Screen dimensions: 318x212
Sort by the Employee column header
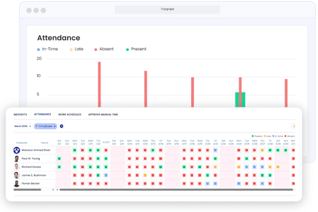(22, 143)
